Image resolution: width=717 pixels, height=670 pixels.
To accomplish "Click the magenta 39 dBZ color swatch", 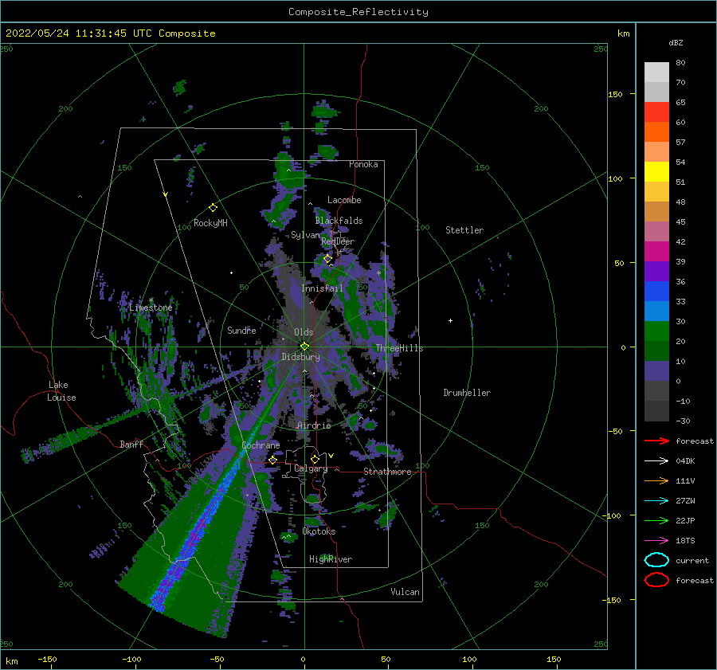I will 656,252.
